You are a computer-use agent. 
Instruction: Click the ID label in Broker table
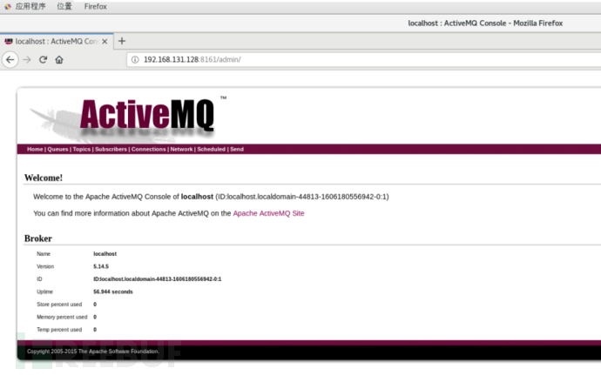39,279
